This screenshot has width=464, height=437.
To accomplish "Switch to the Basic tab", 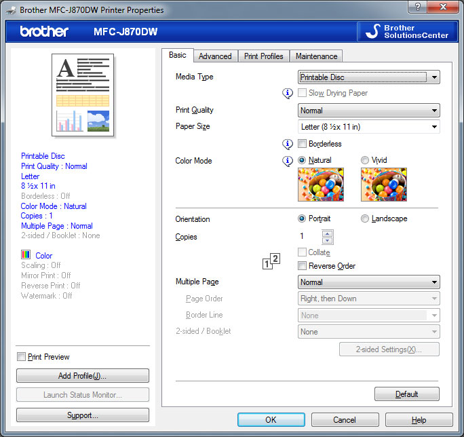I will pyautogui.click(x=178, y=55).
